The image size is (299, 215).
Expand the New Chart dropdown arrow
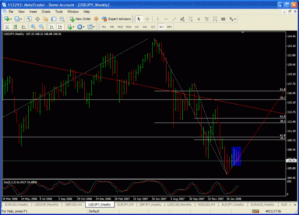point(11,19)
